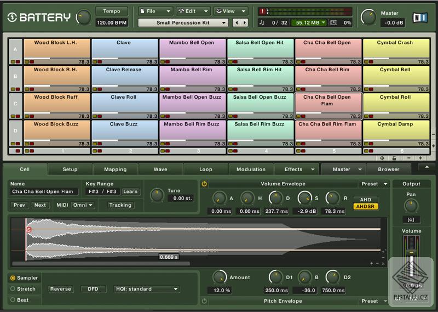This screenshot has height=312, width=438.
Task: Adjust the pitch envelope D1 knob
Action: pos(276,277)
